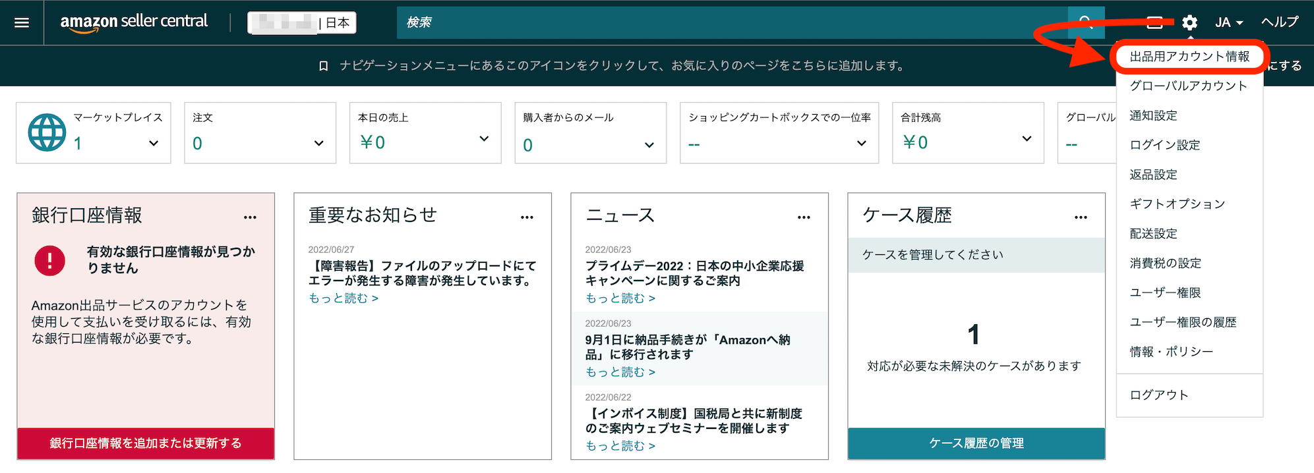
Task: Expand the 合計残高 dropdown
Action: (1027, 138)
